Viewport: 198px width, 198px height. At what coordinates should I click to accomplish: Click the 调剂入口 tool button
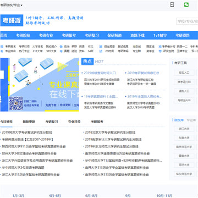coord(184,91)
